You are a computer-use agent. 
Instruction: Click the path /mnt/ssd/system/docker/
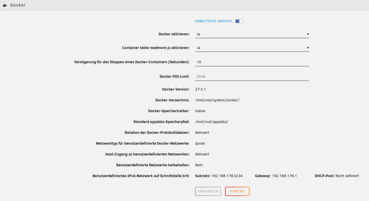pyautogui.click(x=217, y=100)
